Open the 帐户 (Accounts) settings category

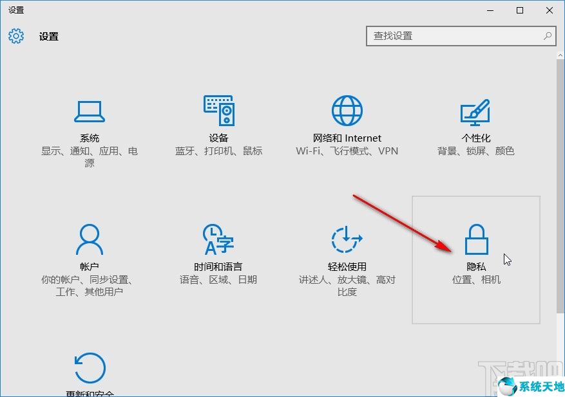(x=90, y=251)
